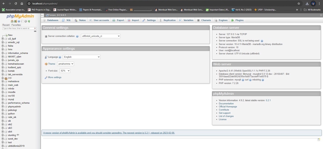Open the Settings tab

(149, 20)
